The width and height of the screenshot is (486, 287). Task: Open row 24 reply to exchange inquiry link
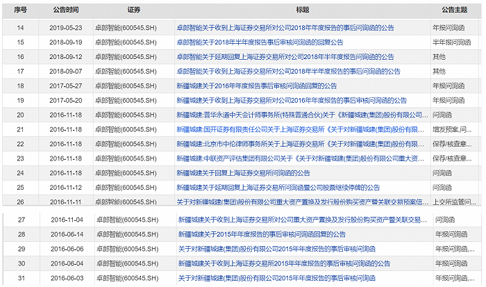pos(243,173)
